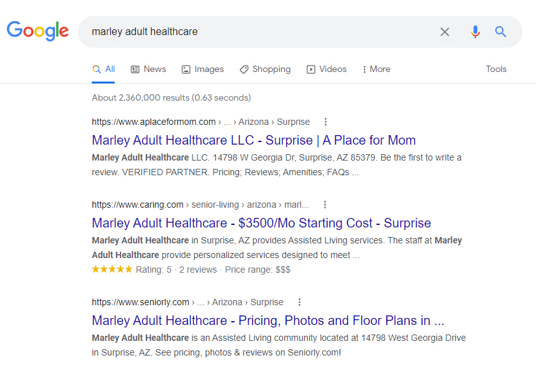Clear the search box with X icon
The height and width of the screenshot is (367, 536).
[444, 32]
